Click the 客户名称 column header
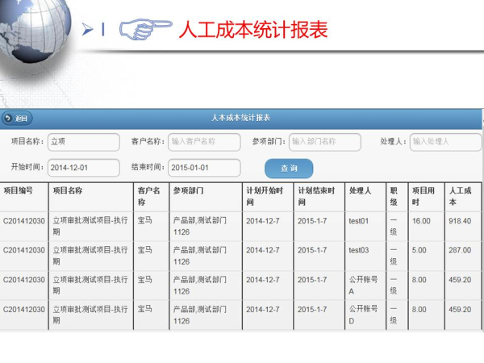This screenshot has height=363, width=484. pyautogui.click(x=152, y=197)
